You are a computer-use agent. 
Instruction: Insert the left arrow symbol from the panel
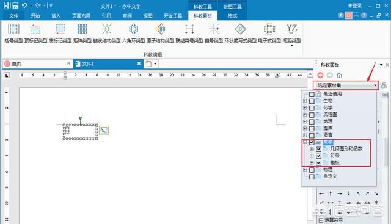point(321,193)
